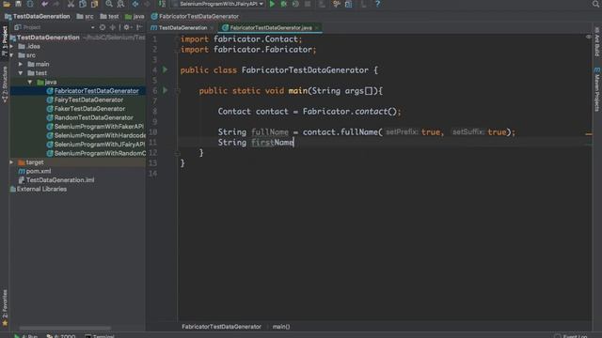The height and width of the screenshot is (338, 602).
Task: Click the Save All toolbar icon
Action: click(18, 4)
